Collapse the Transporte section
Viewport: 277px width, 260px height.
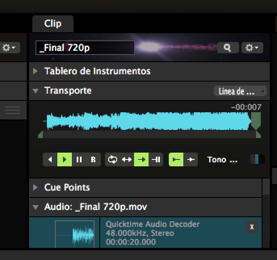point(36,91)
